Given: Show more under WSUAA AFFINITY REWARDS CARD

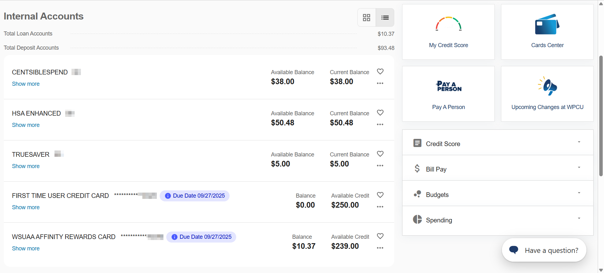Looking at the screenshot, I should coord(26,248).
